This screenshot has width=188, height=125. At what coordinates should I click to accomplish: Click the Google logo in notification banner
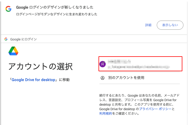[8, 9]
